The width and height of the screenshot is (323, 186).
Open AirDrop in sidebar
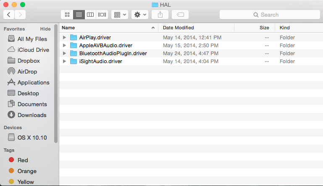coord(22,71)
